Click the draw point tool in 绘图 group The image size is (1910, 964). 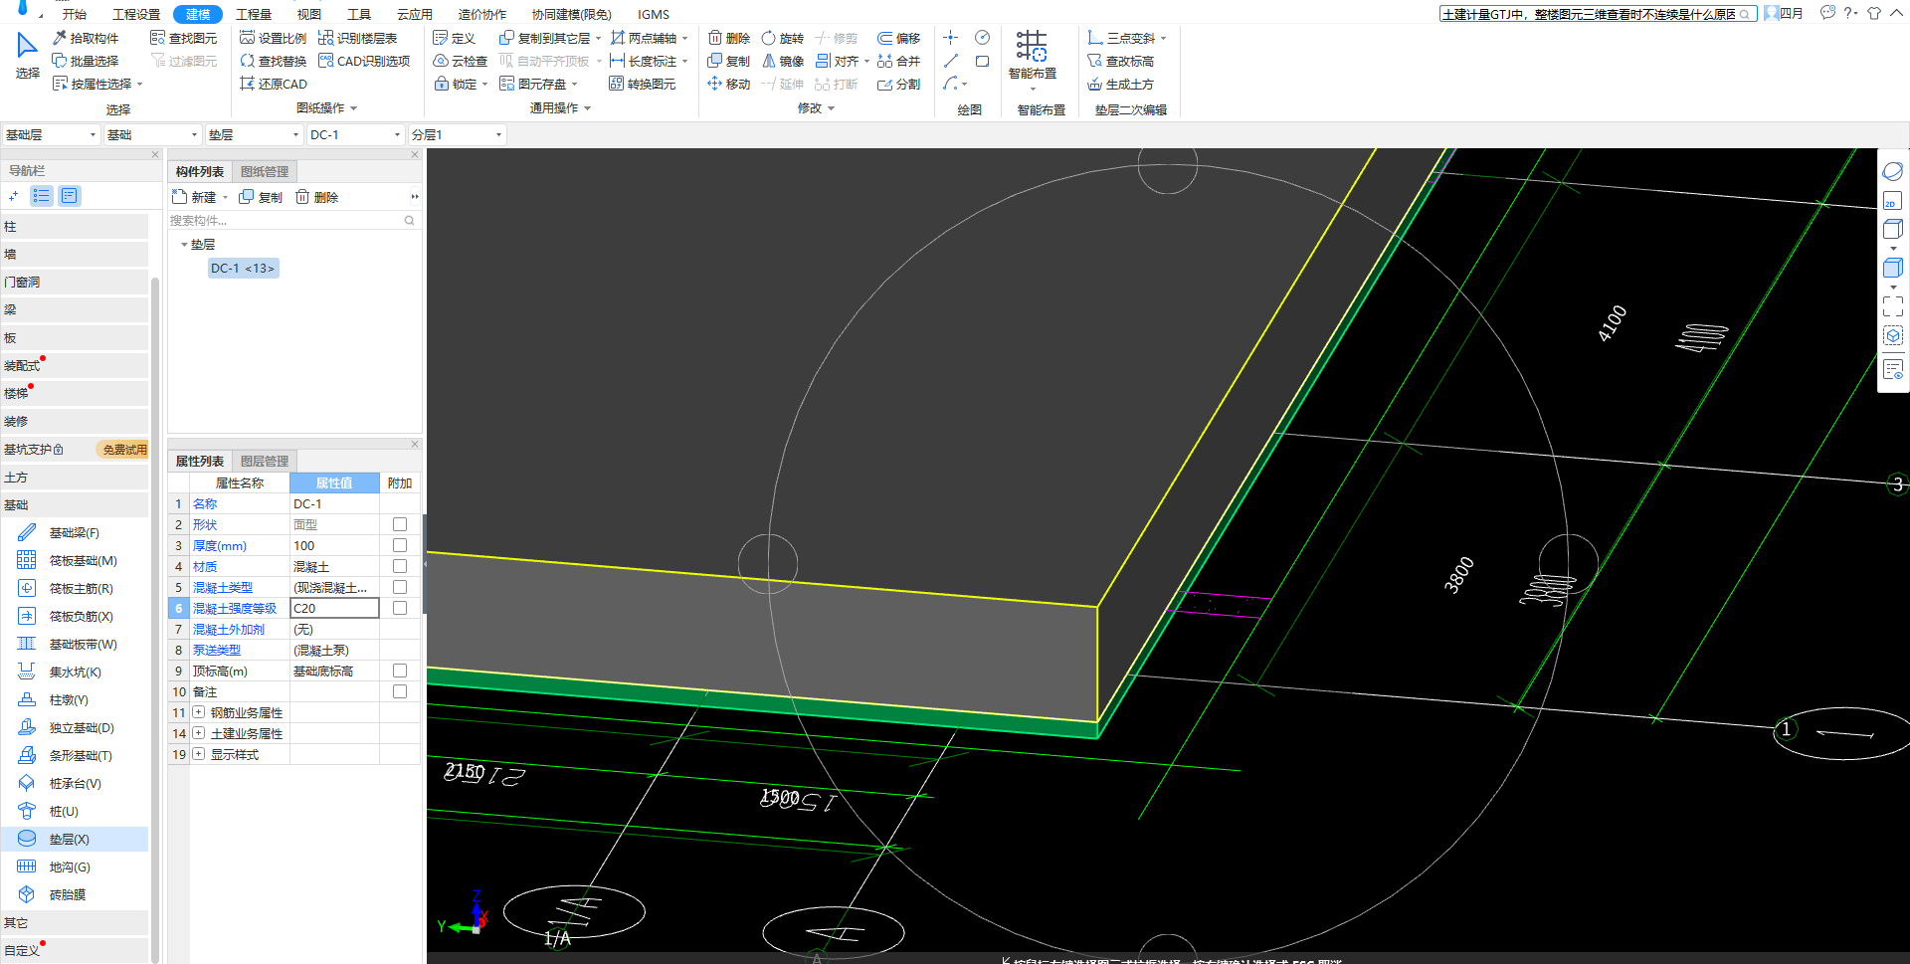[x=951, y=38]
